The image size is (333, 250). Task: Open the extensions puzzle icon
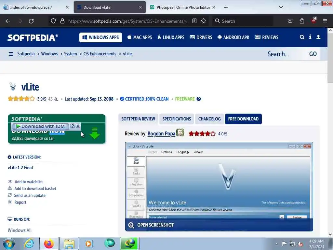click(302, 21)
